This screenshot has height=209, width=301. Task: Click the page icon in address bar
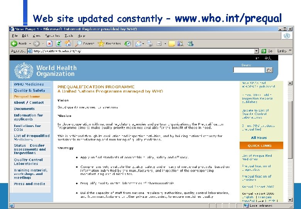30,51
